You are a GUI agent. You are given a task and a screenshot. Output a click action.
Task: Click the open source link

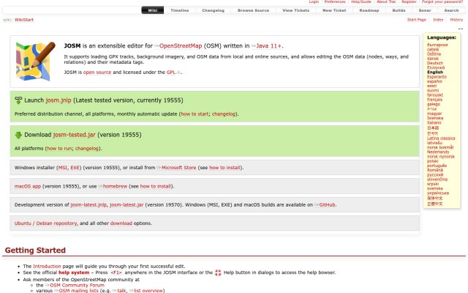[97, 73]
